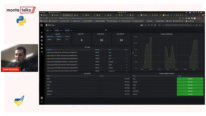The image size is (206, 116).
Task: Open the Tools bookmarks folder
Action: [169, 21]
